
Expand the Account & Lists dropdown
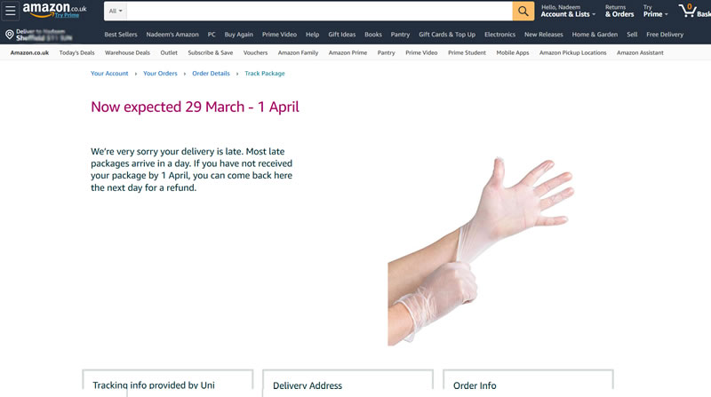(x=568, y=11)
